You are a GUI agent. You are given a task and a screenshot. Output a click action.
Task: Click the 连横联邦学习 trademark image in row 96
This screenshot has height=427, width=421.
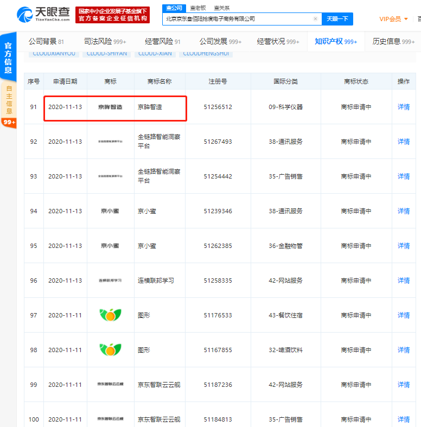coord(110,281)
